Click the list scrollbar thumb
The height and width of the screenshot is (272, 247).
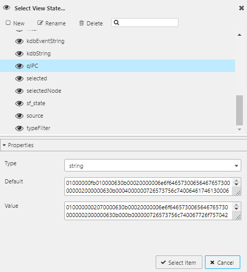(240, 110)
